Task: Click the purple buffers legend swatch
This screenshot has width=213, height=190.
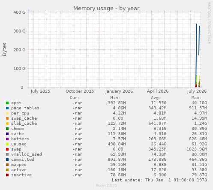Action: pyautogui.click(x=7, y=139)
